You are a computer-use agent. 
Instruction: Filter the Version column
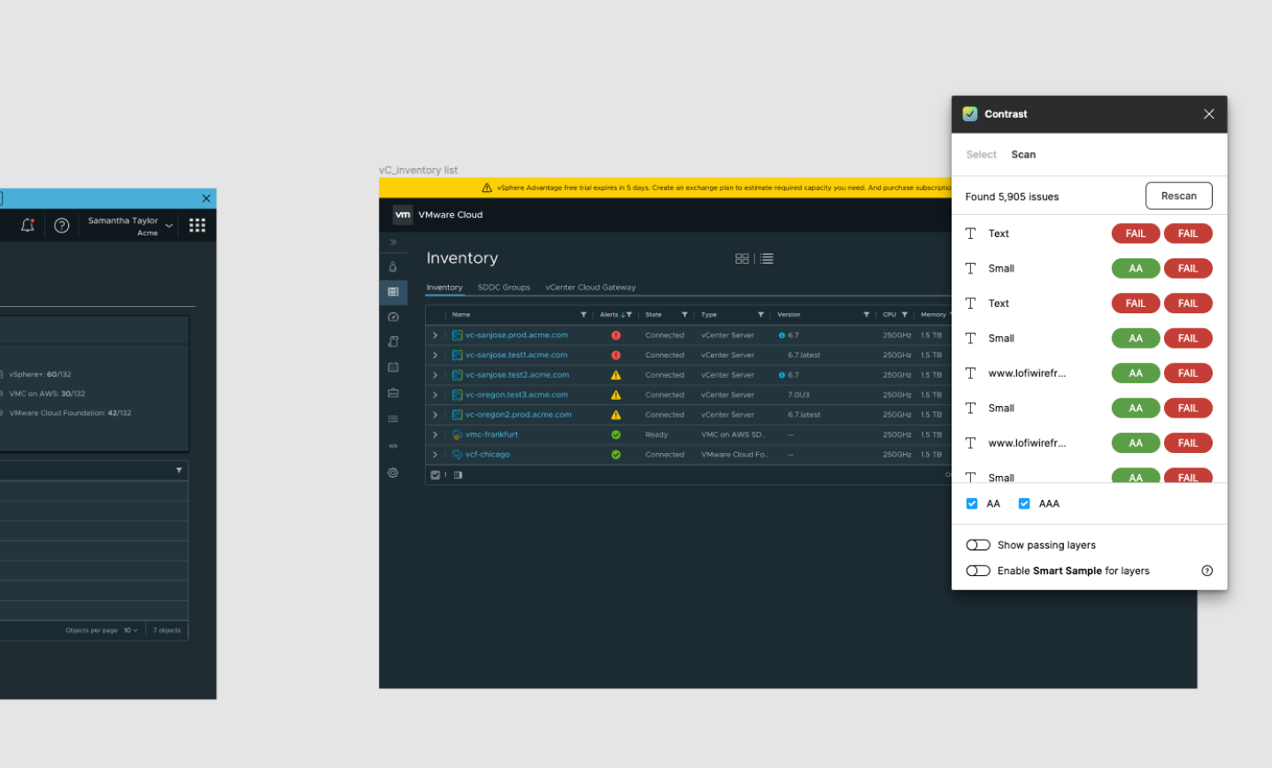[x=867, y=314]
